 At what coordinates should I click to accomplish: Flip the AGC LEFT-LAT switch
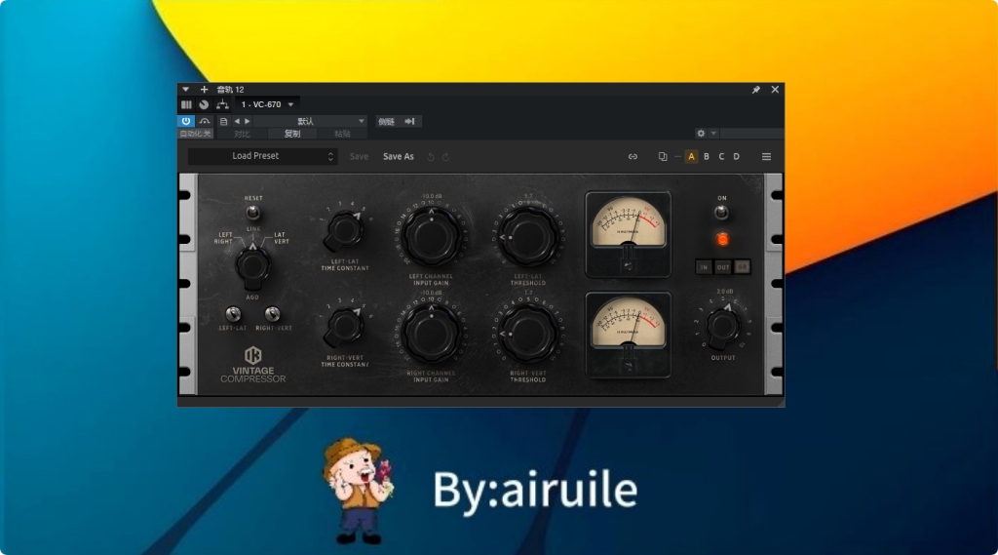click(x=233, y=313)
